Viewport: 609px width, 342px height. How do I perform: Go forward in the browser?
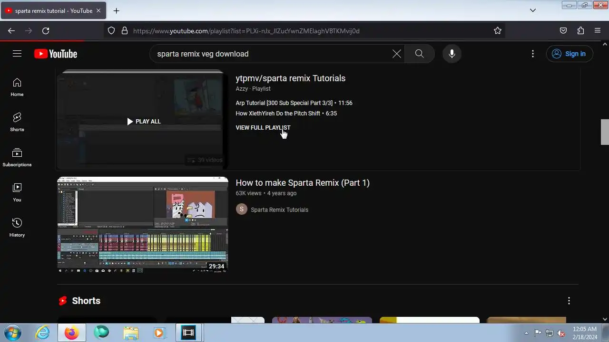pyautogui.click(x=29, y=31)
